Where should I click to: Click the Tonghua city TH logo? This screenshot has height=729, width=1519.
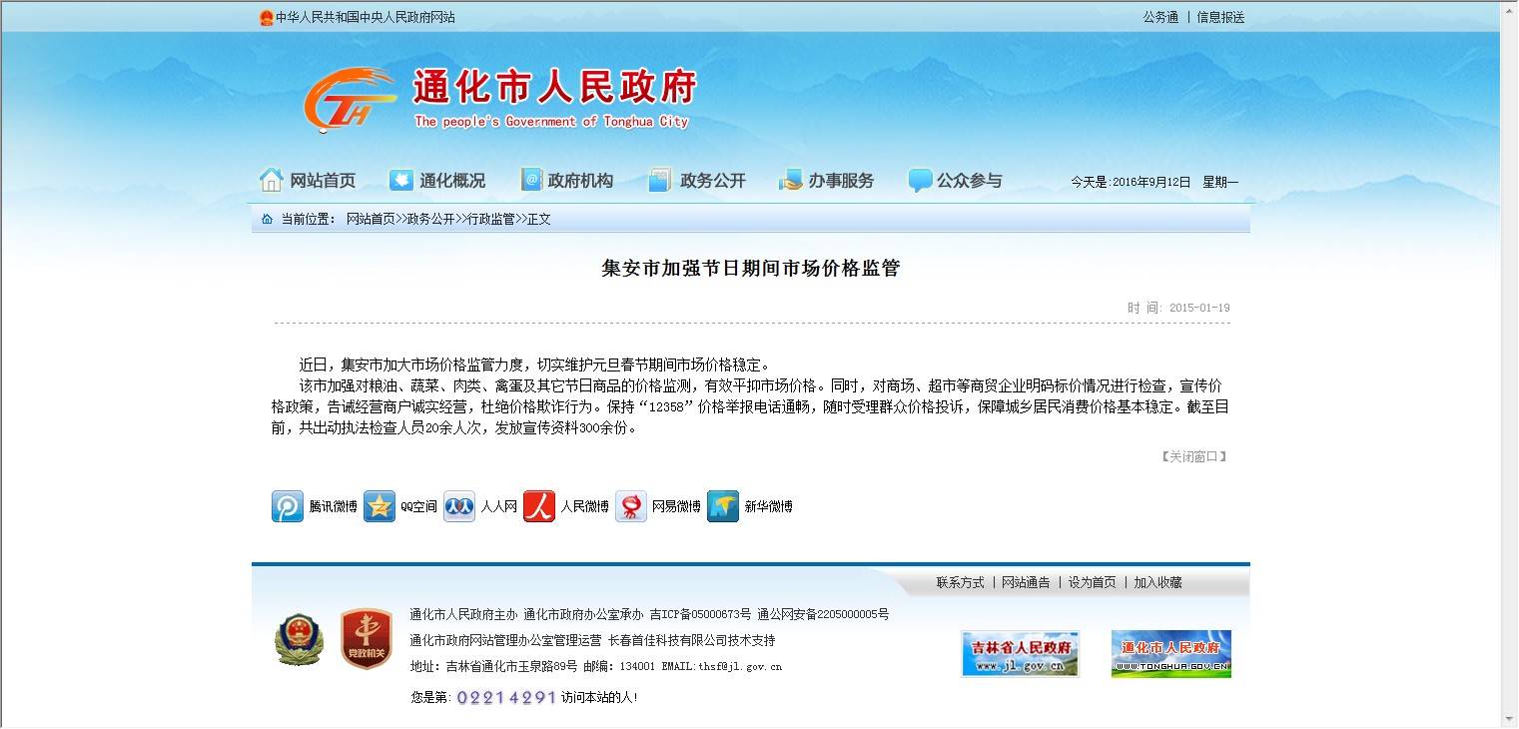(349, 100)
